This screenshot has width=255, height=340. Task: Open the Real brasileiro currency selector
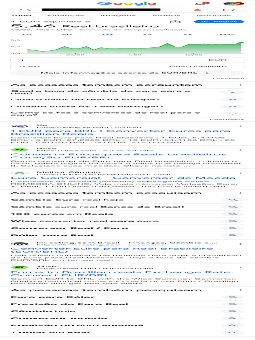[167, 66]
